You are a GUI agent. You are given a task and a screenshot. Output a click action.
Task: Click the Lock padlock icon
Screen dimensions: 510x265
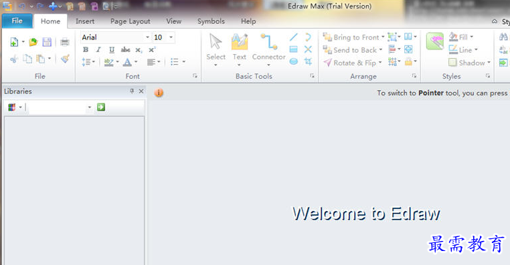(x=408, y=61)
